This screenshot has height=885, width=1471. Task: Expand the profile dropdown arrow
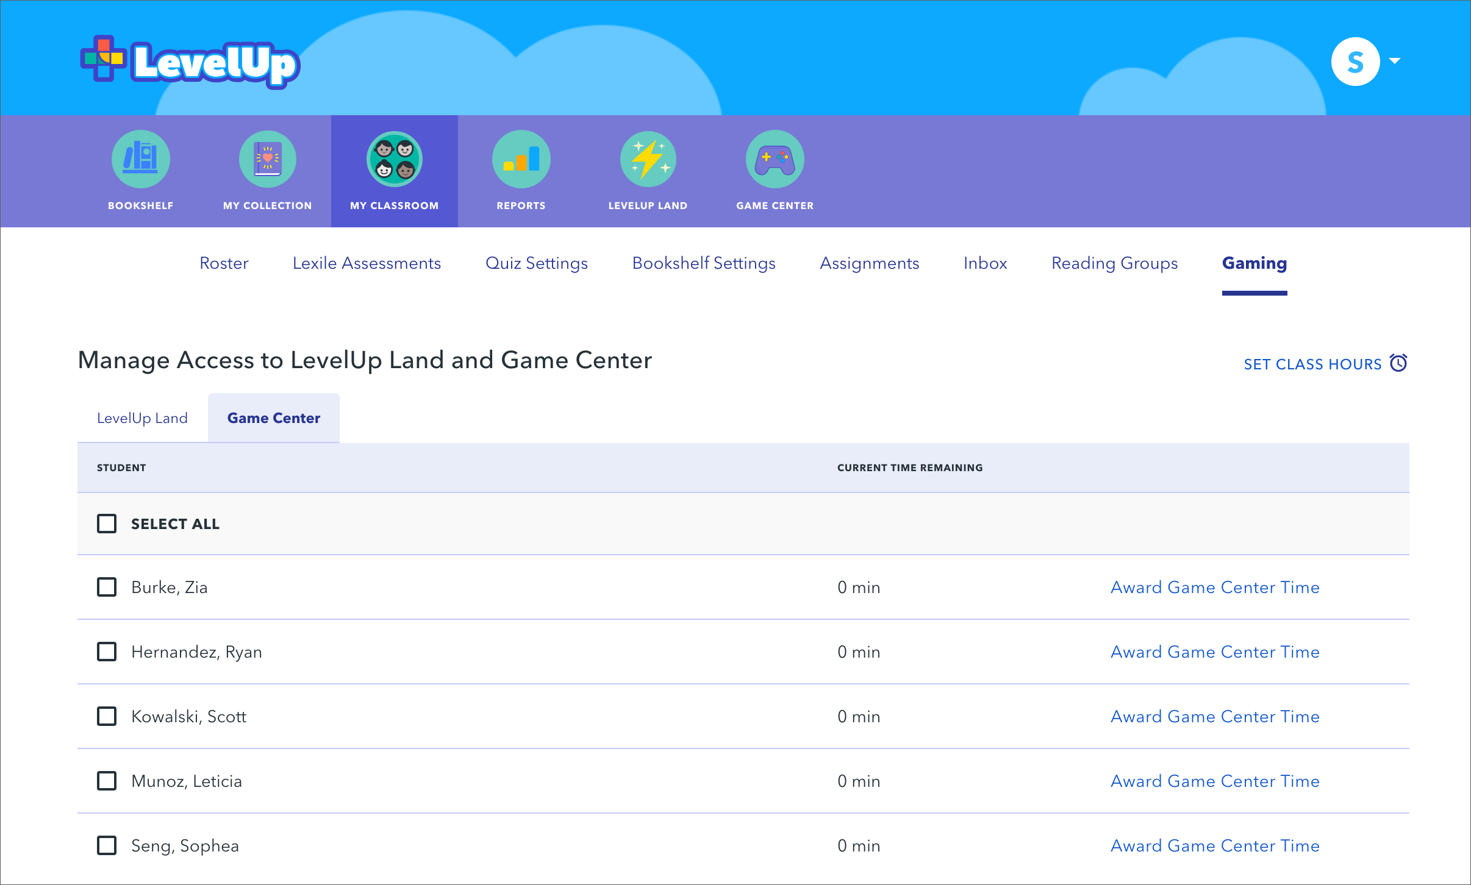pyautogui.click(x=1395, y=61)
